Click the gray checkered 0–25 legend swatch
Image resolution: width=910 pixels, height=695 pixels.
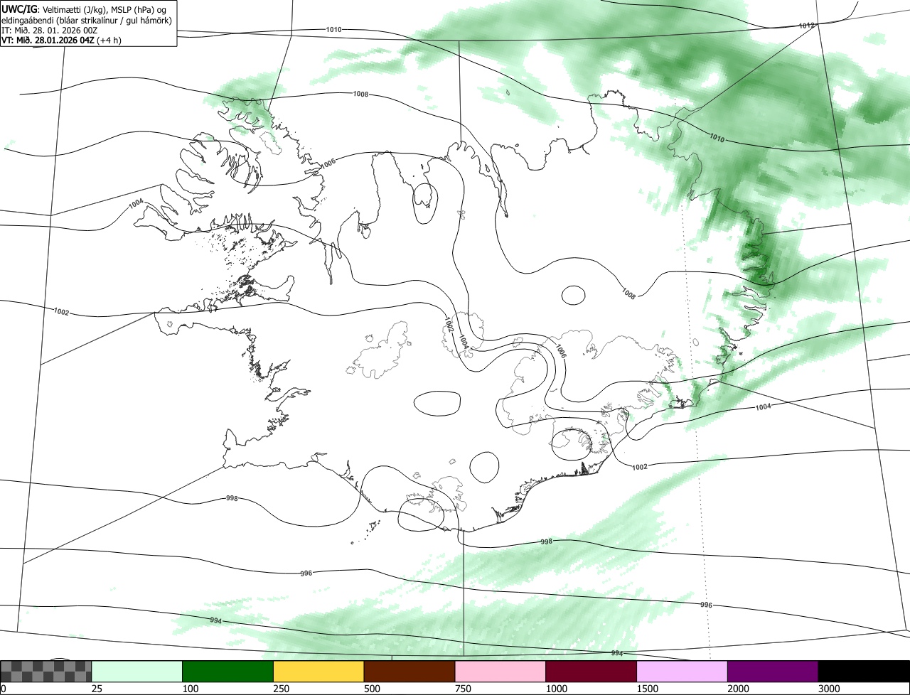tap(46, 672)
